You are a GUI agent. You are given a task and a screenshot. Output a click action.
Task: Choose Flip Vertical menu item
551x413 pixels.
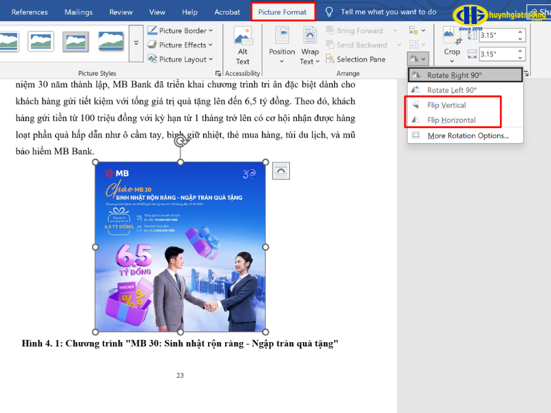coord(466,105)
